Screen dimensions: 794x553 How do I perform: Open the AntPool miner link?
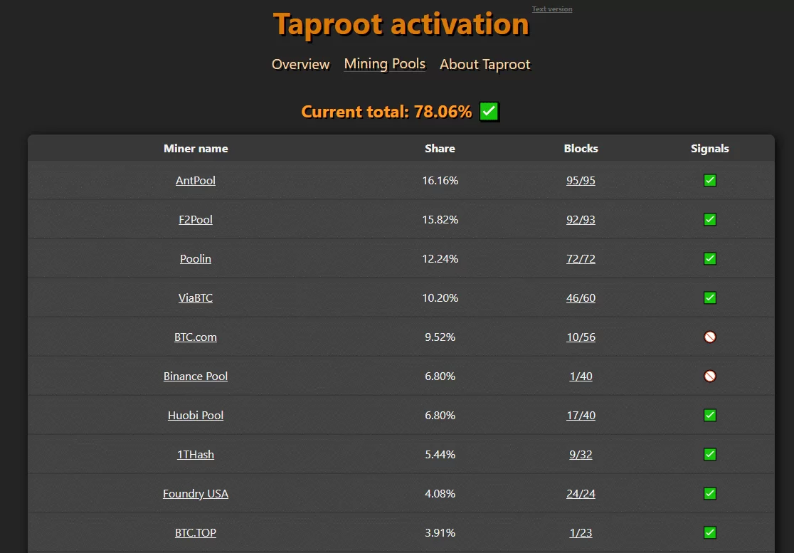pos(196,181)
